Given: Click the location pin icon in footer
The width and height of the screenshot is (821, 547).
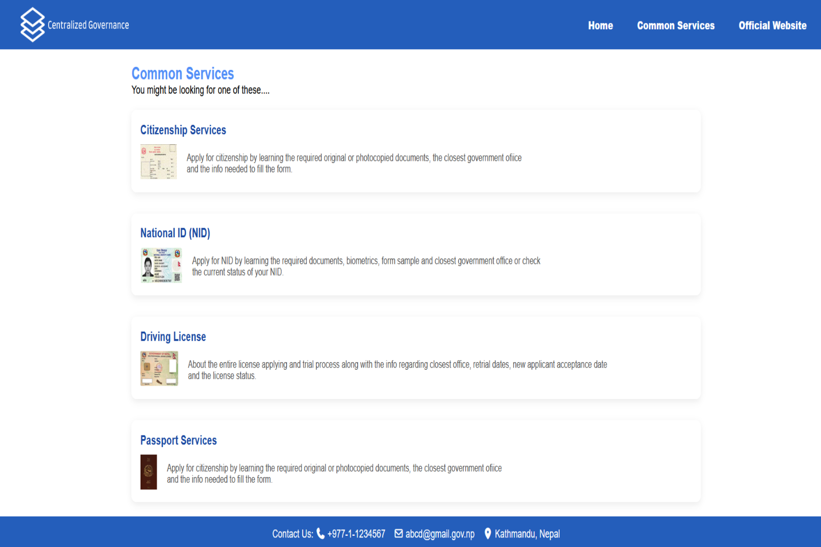Looking at the screenshot, I should [487, 534].
